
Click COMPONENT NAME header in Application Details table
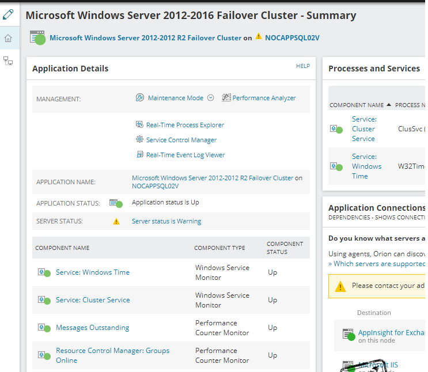click(62, 248)
